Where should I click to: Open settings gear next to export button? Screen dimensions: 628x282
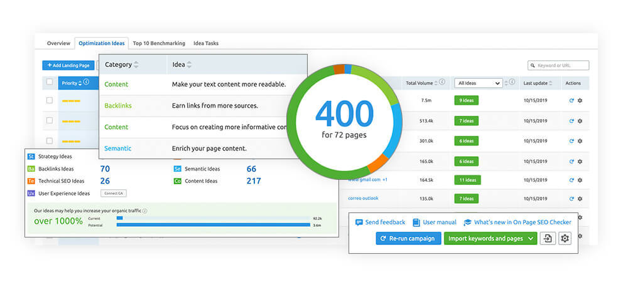pyautogui.click(x=565, y=239)
